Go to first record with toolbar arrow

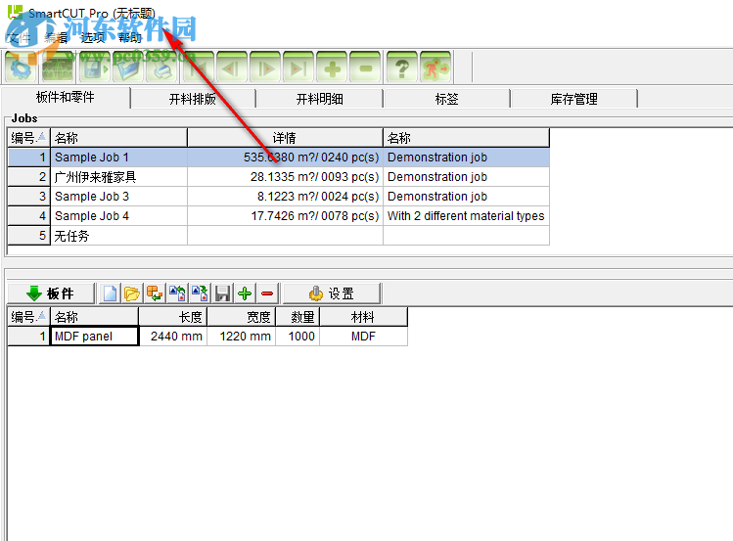point(199,68)
